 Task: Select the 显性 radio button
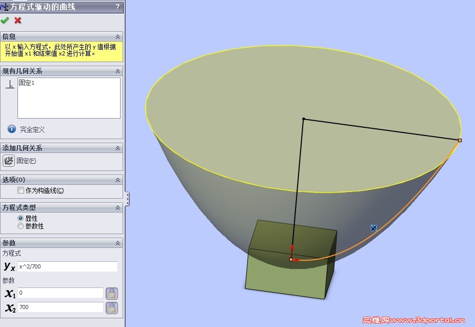click(21, 218)
